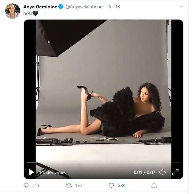Open the Jul 13 tweet timestamp
The height and width of the screenshot is (194, 192).
tap(114, 7)
